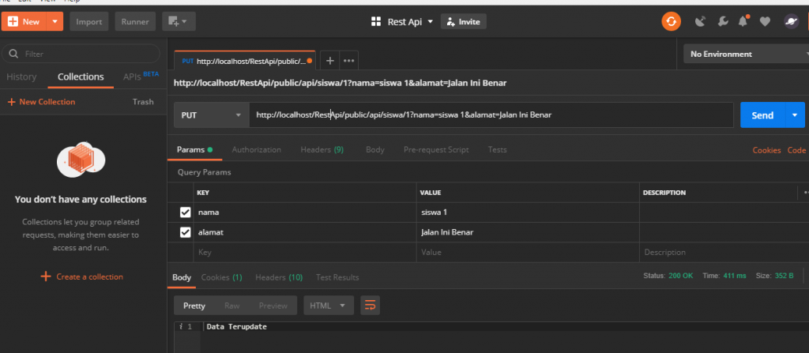Open the user avatar planet icon

[790, 22]
